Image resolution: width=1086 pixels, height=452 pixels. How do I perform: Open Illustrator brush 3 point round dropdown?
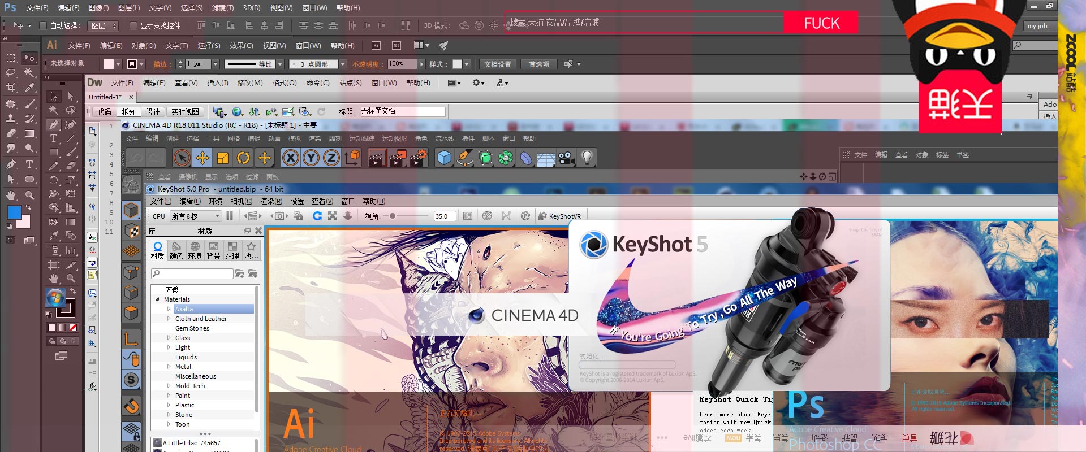[342, 64]
